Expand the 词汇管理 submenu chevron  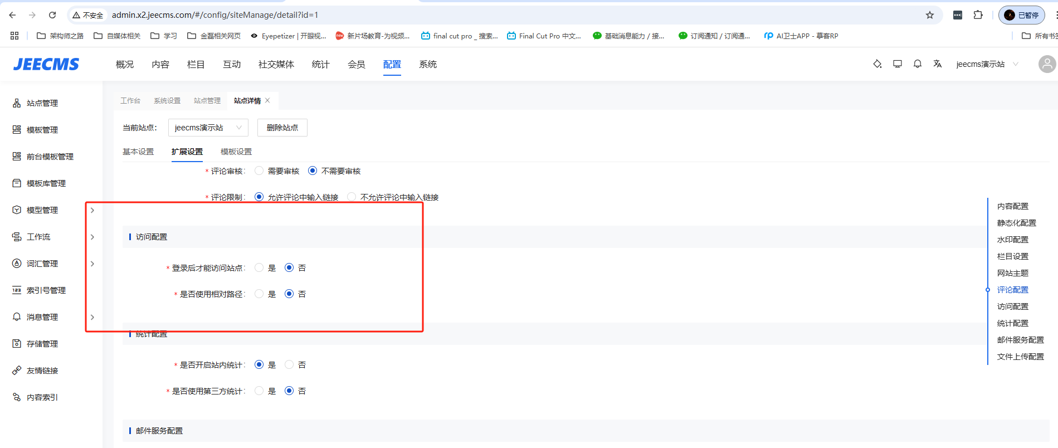[x=92, y=264]
